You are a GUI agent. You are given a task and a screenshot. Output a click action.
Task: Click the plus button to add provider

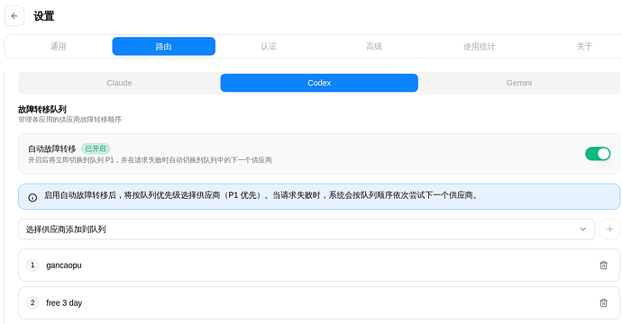[x=609, y=229]
